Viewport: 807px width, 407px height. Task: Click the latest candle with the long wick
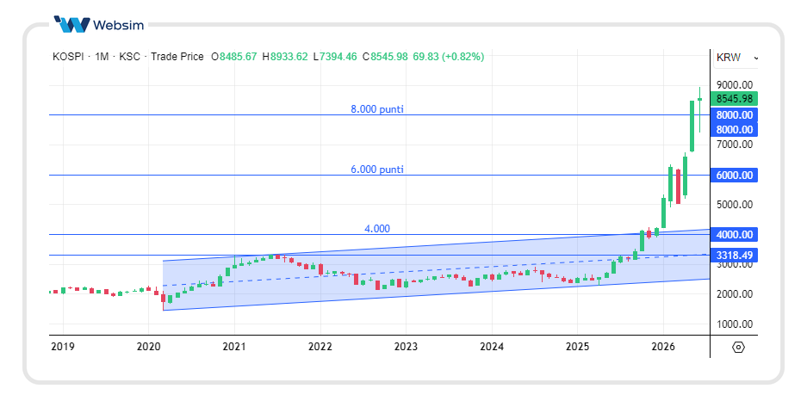tap(699, 109)
